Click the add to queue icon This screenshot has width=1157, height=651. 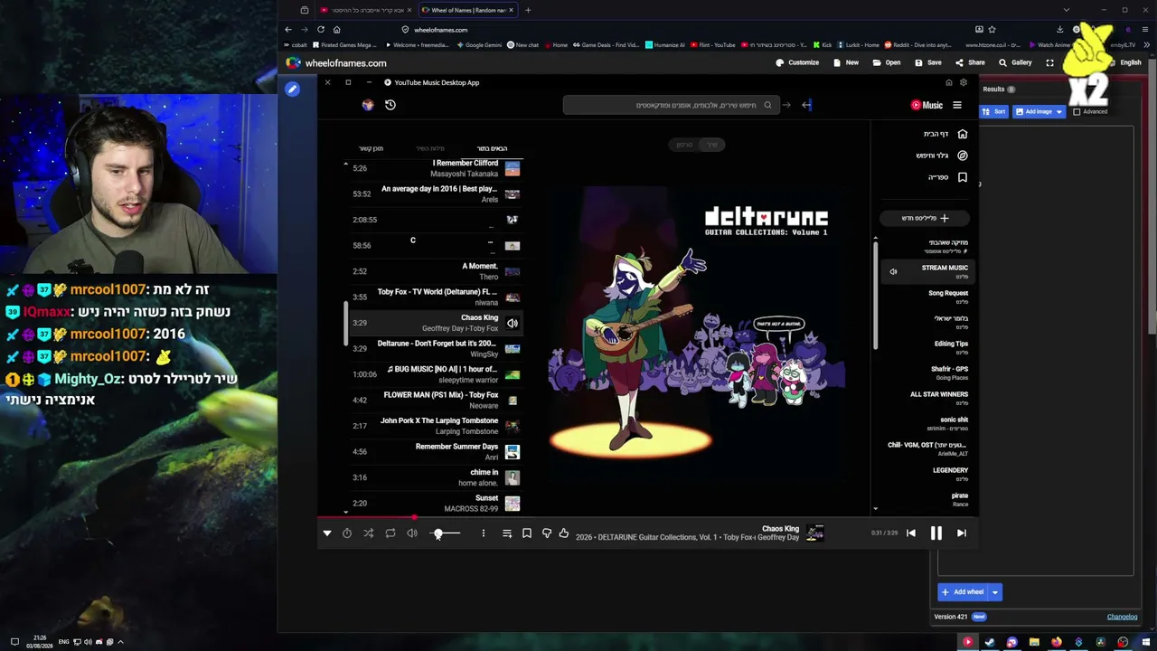[507, 533]
